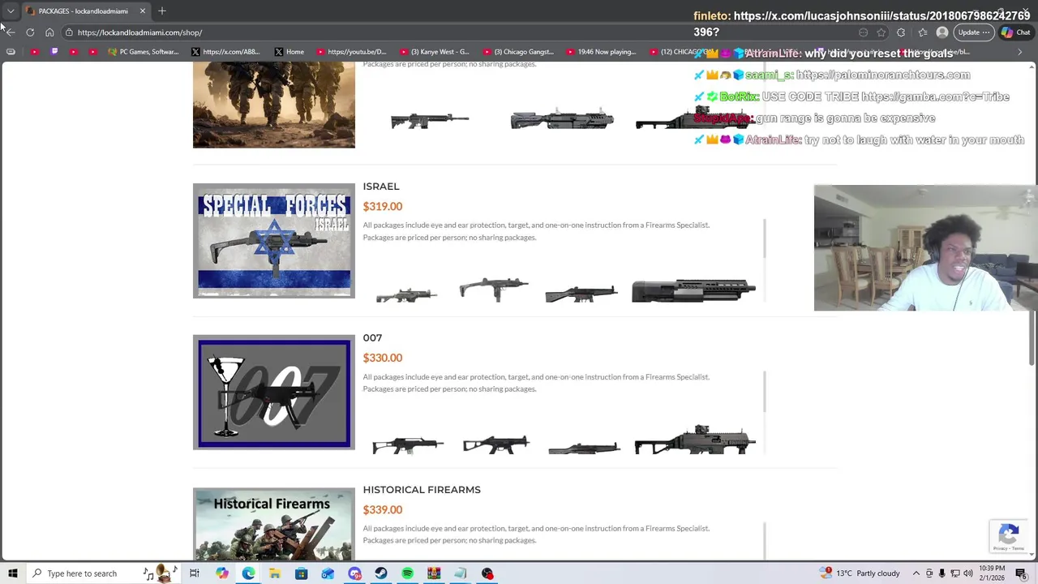Open the tab search dropdown
Image resolution: width=1038 pixels, height=584 pixels.
11,11
